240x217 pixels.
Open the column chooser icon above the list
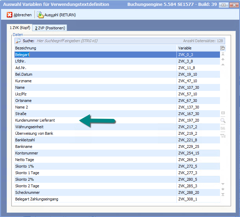223,48
